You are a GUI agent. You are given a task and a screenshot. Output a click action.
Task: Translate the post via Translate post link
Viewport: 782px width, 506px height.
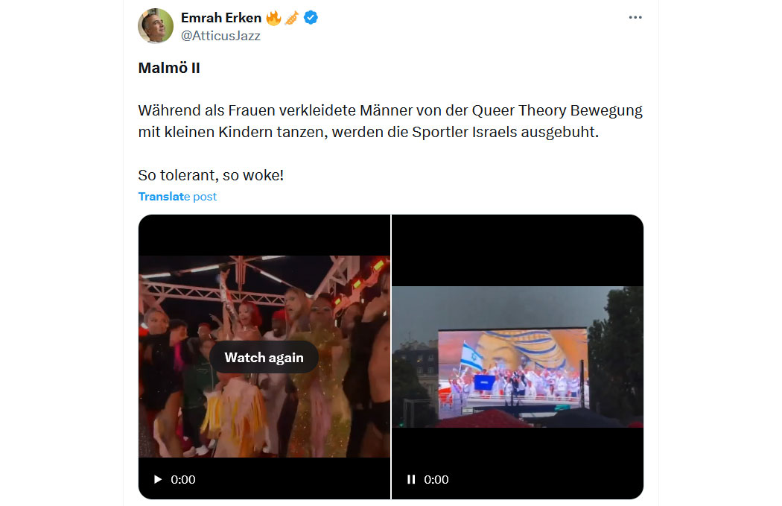(177, 197)
